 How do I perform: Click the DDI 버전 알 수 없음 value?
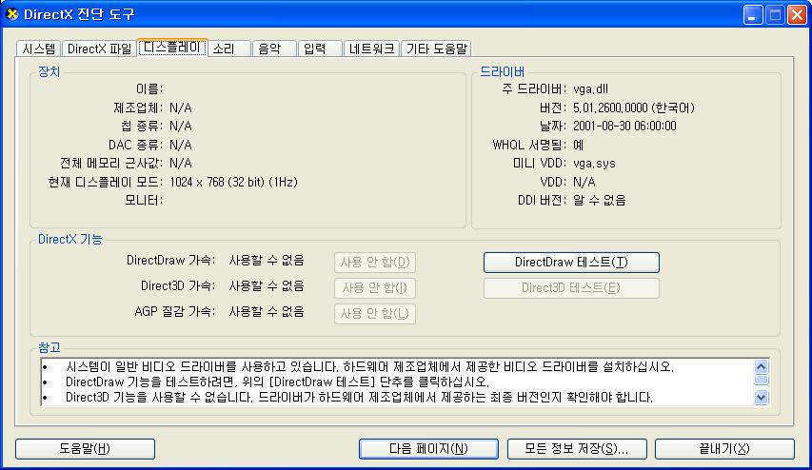(x=599, y=201)
